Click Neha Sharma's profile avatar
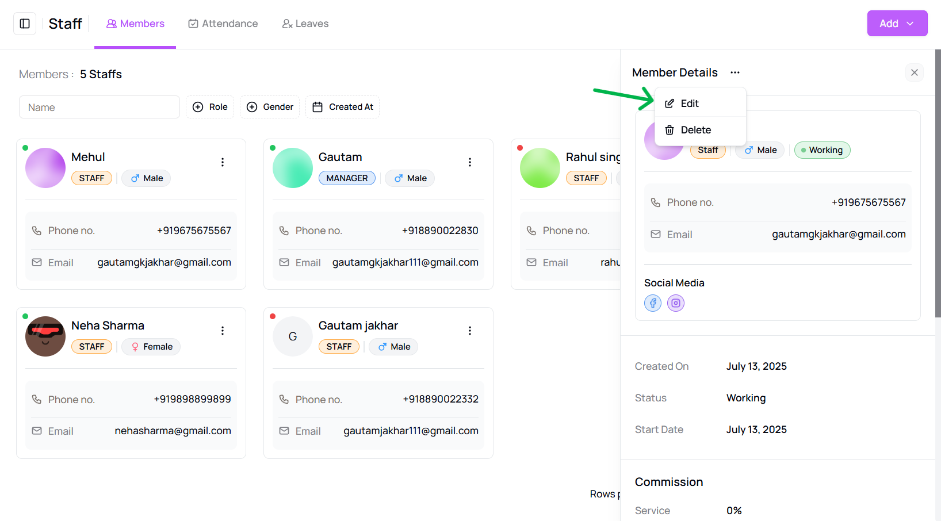 tap(45, 336)
